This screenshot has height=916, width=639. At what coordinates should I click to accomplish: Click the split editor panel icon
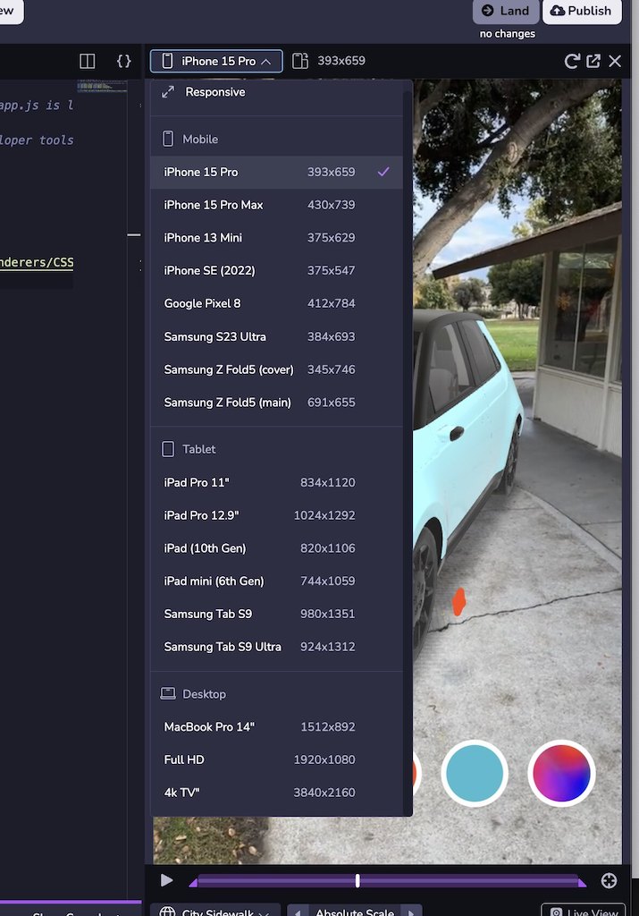coord(88,61)
